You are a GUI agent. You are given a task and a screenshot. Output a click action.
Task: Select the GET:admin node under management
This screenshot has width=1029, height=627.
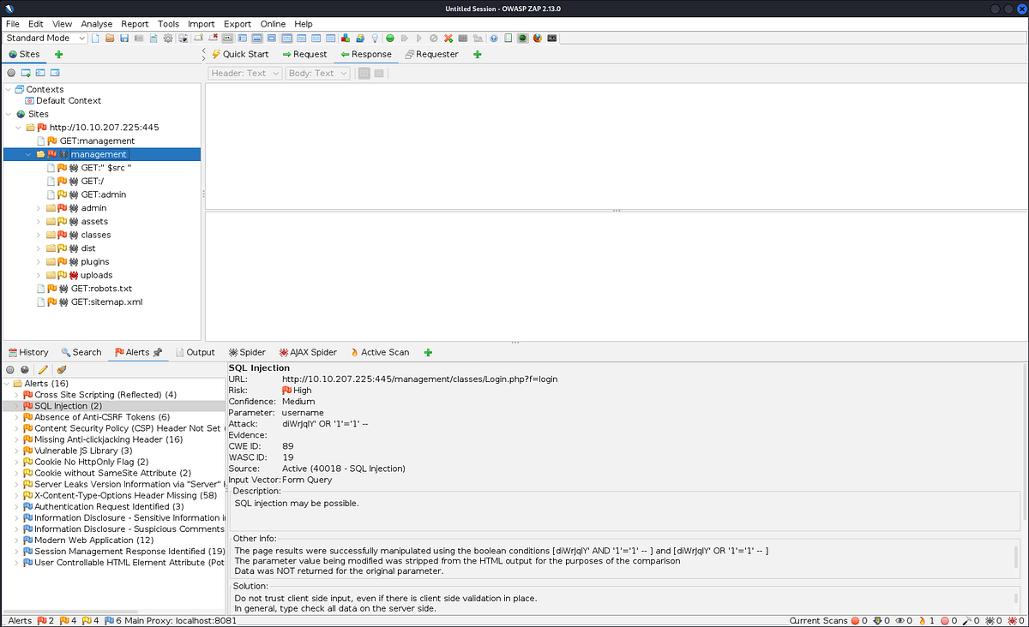(104, 194)
